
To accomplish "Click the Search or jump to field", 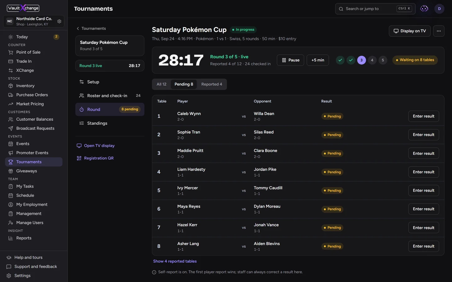I will point(375,9).
